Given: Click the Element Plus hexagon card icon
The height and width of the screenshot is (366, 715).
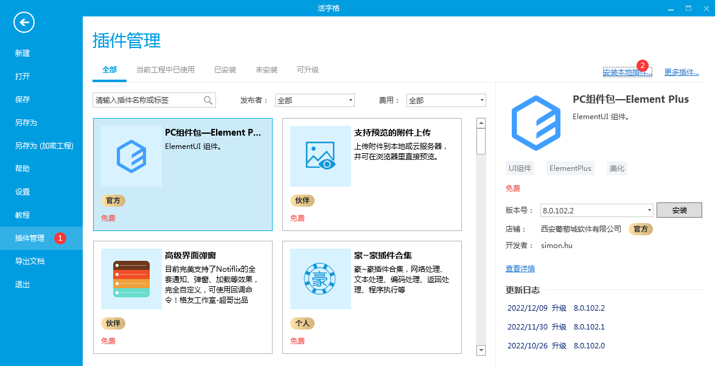Looking at the screenshot, I should 131,156.
